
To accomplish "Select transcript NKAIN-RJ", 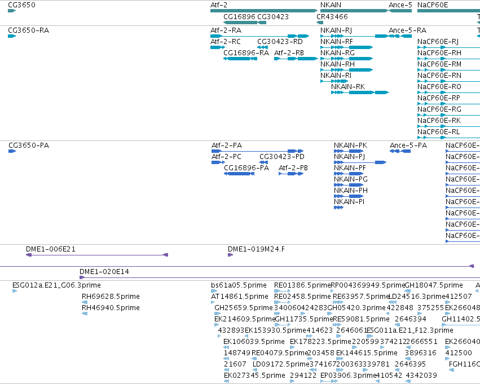I will [336, 30].
